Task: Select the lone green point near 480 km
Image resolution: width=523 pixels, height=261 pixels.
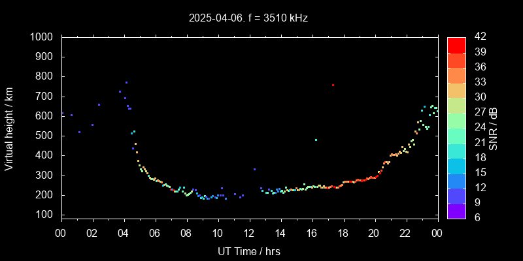Action: pyautogui.click(x=316, y=140)
